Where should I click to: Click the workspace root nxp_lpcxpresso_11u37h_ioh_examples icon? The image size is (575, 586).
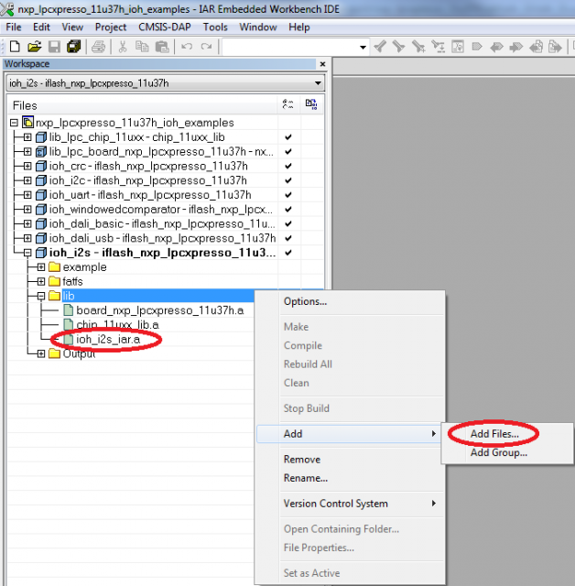pos(27,122)
